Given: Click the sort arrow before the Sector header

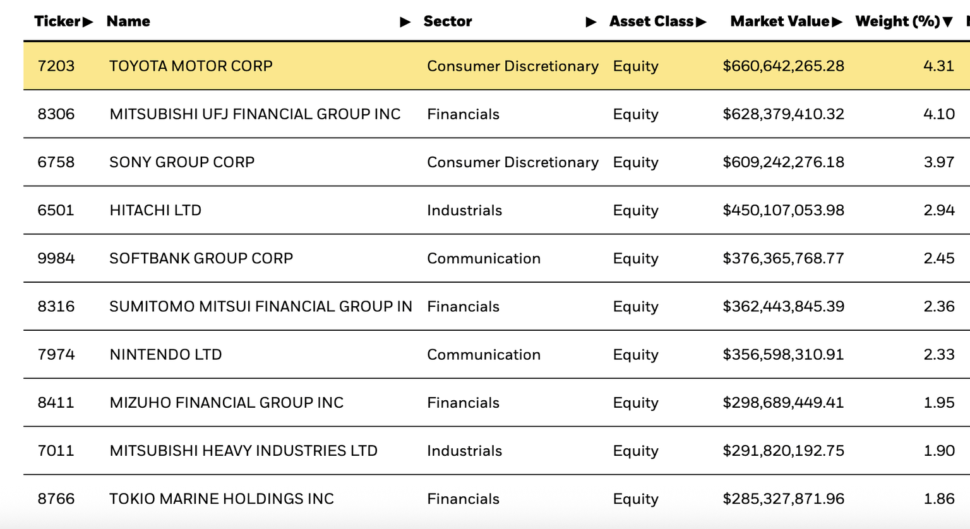Looking at the screenshot, I should pos(405,21).
